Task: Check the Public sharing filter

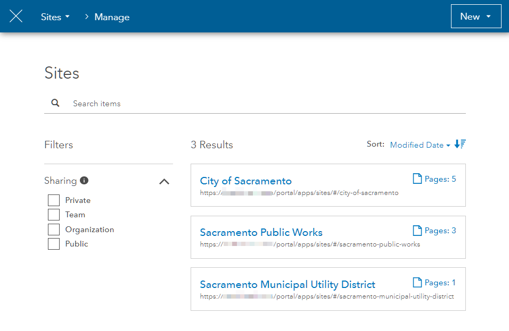Action: click(54, 243)
